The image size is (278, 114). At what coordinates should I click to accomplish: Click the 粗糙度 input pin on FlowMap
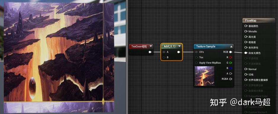tap(246, 42)
